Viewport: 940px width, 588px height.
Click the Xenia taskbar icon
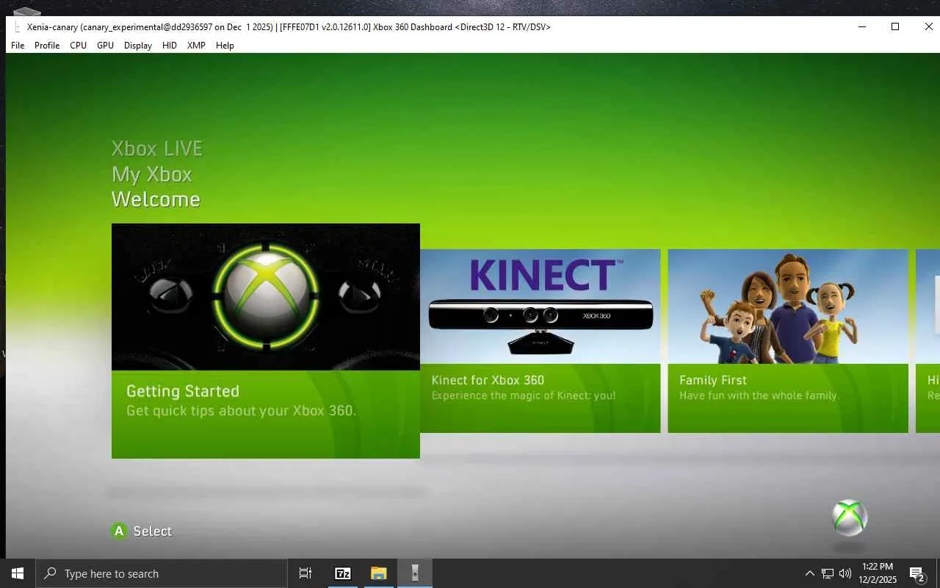pyautogui.click(x=415, y=573)
